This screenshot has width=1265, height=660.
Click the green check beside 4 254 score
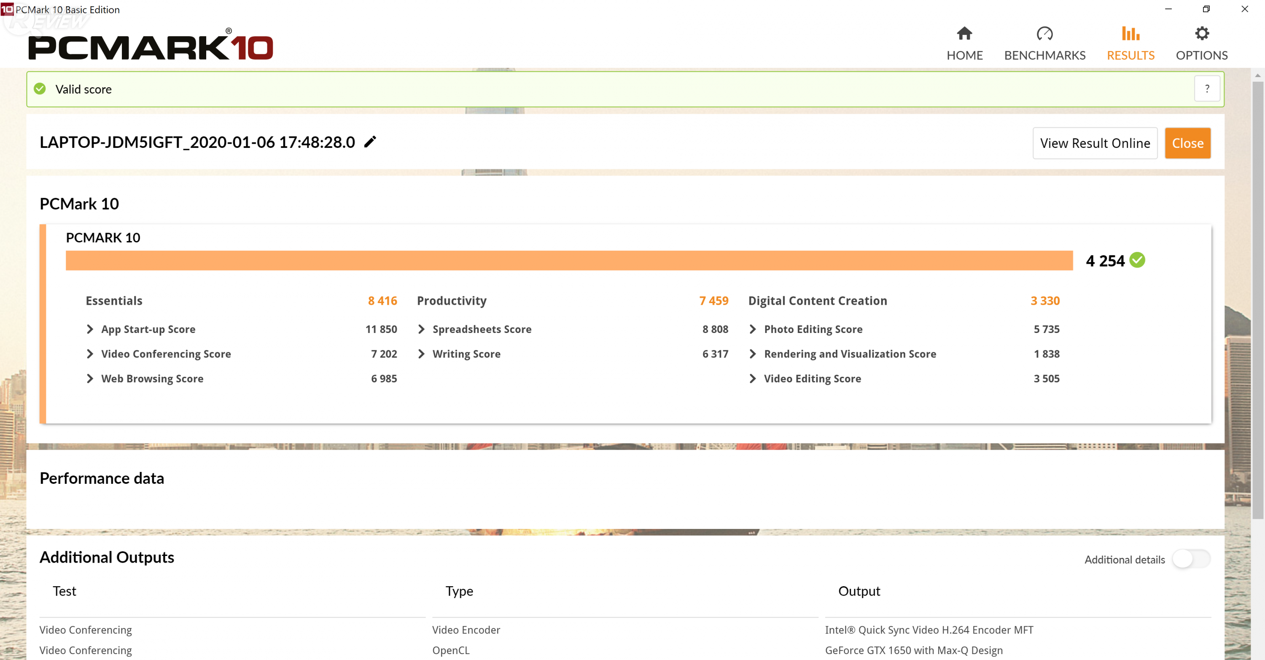click(1137, 260)
